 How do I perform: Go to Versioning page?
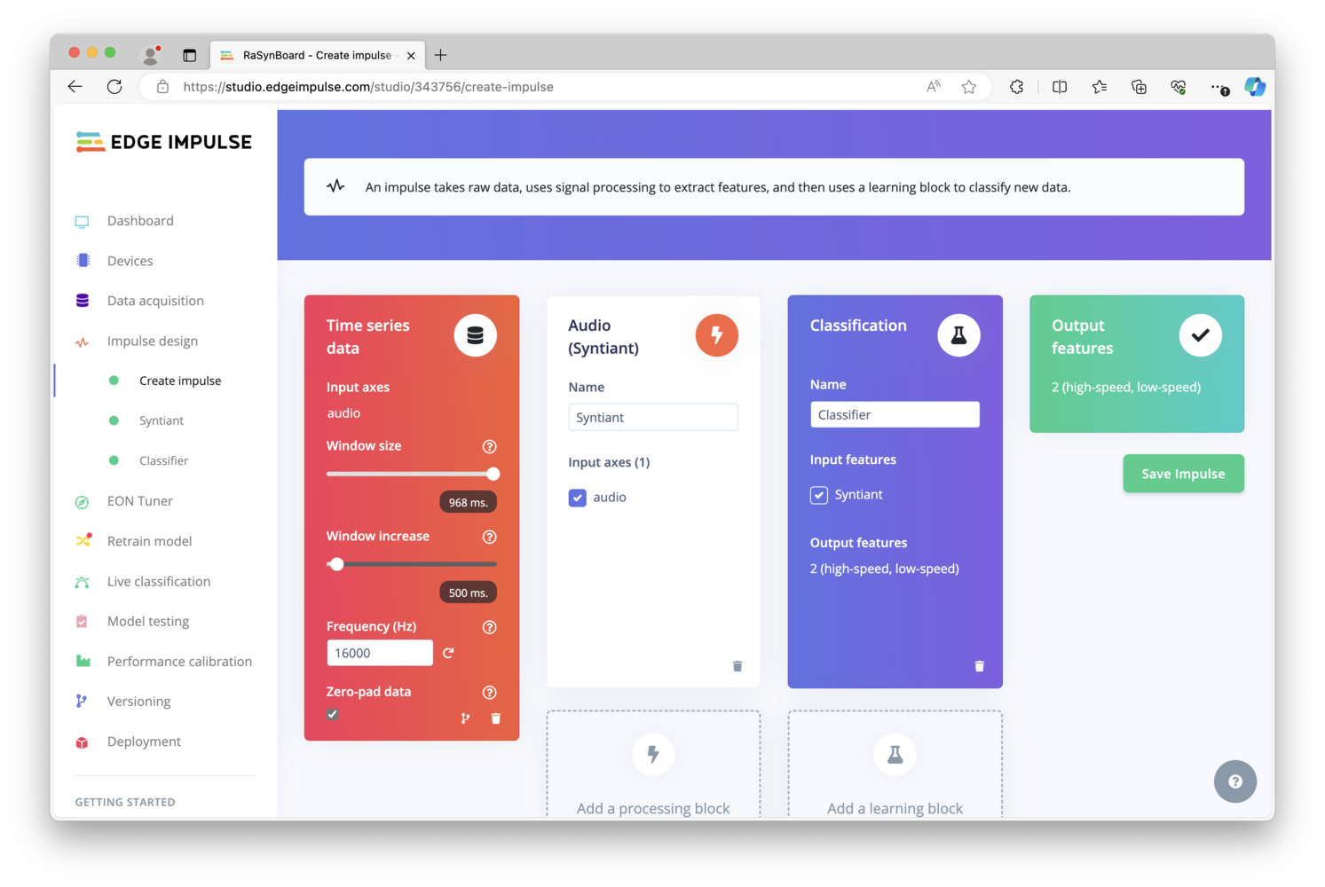pyautogui.click(x=138, y=702)
